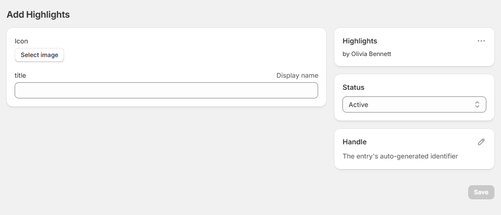Click the 'Display name' hint text
This screenshot has width=501, height=215.
297,75
